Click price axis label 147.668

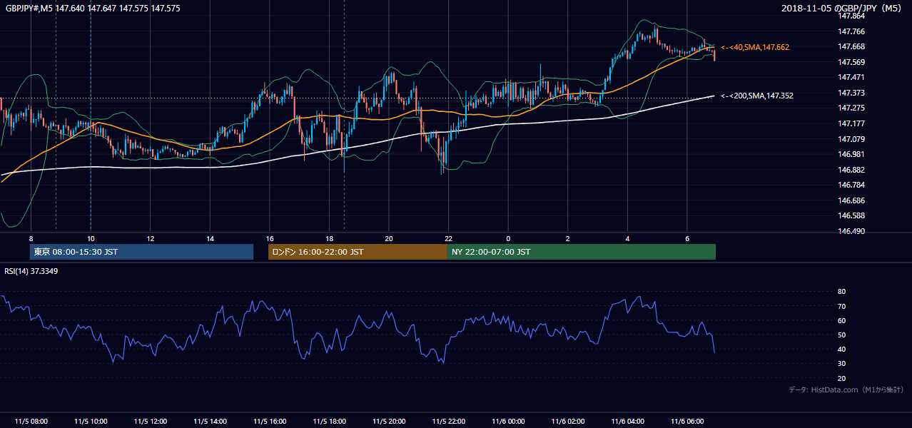[x=851, y=46]
